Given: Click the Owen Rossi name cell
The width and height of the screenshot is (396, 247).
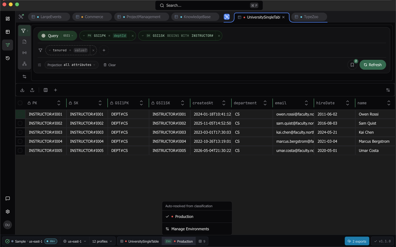Looking at the screenshot, I should tap(375, 114).
